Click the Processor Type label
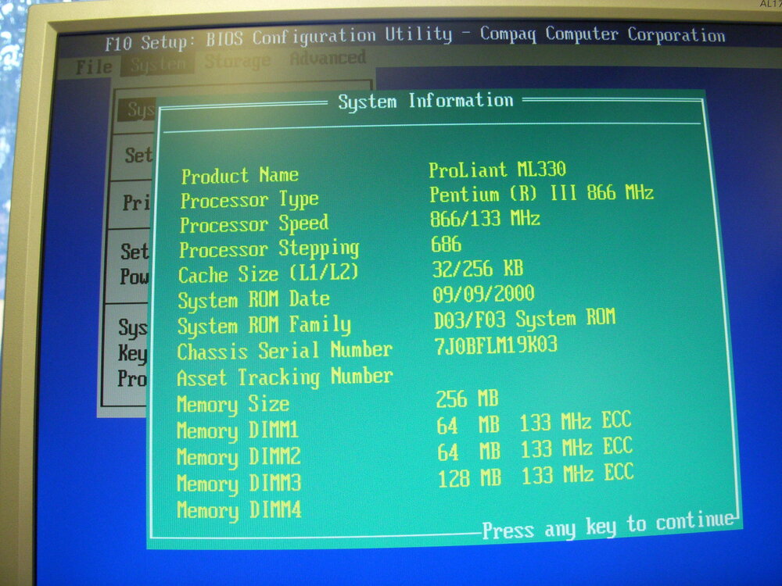 pos(249,200)
